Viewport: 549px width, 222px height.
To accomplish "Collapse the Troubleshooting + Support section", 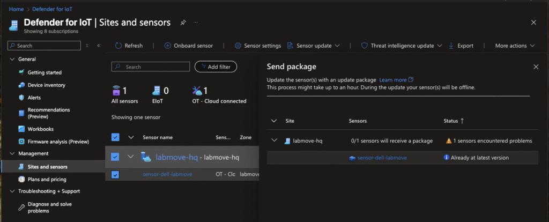I will 13,191.
